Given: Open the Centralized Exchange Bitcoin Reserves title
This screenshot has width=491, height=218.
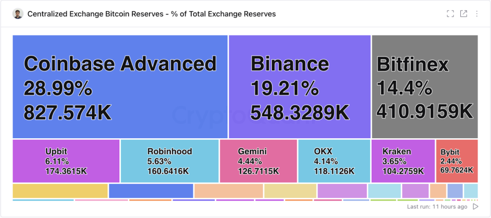Looking at the screenshot, I should click(152, 14).
